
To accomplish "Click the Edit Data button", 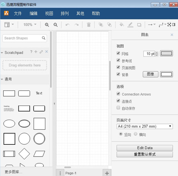I will pos(145,148).
